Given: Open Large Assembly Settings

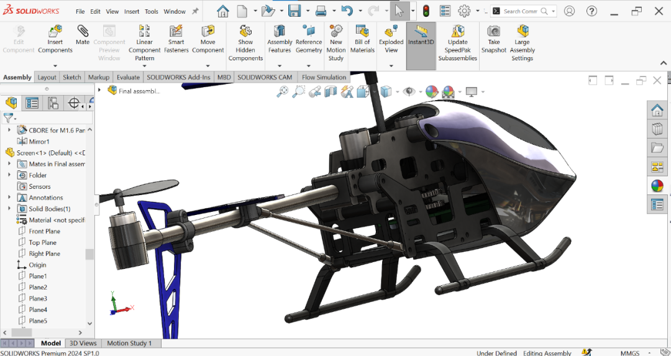Looking at the screenshot, I should (x=522, y=43).
